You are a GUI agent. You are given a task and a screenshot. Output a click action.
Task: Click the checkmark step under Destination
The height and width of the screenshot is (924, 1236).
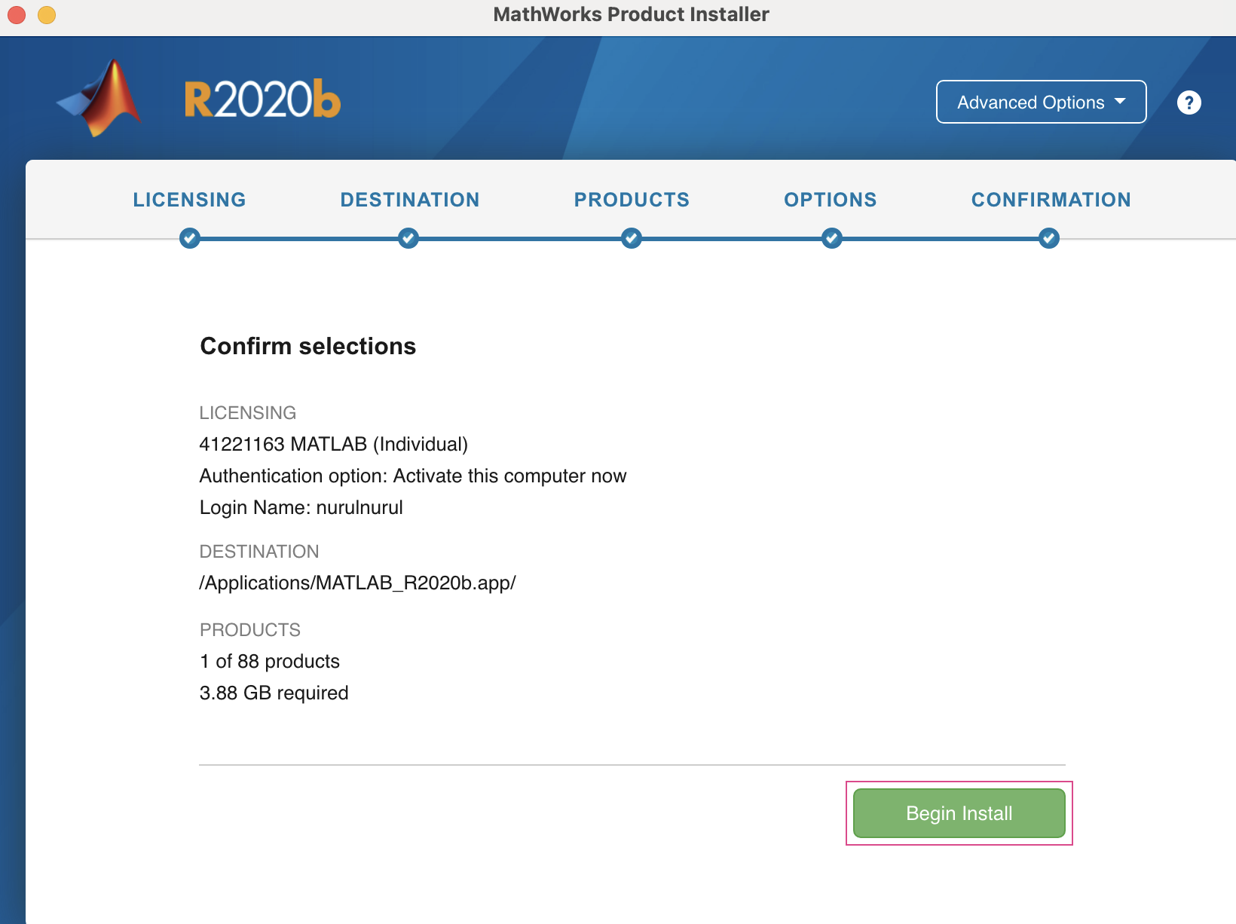(x=408, y=238)
